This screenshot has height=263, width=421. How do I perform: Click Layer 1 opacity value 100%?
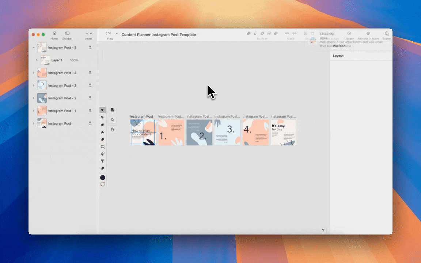74,60
